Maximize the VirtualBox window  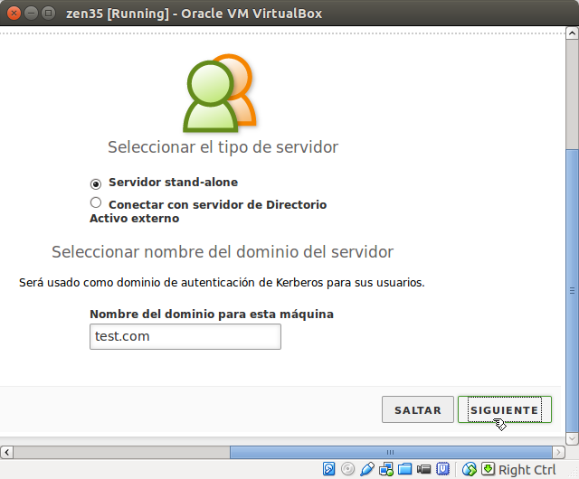(x=48, y=14)
